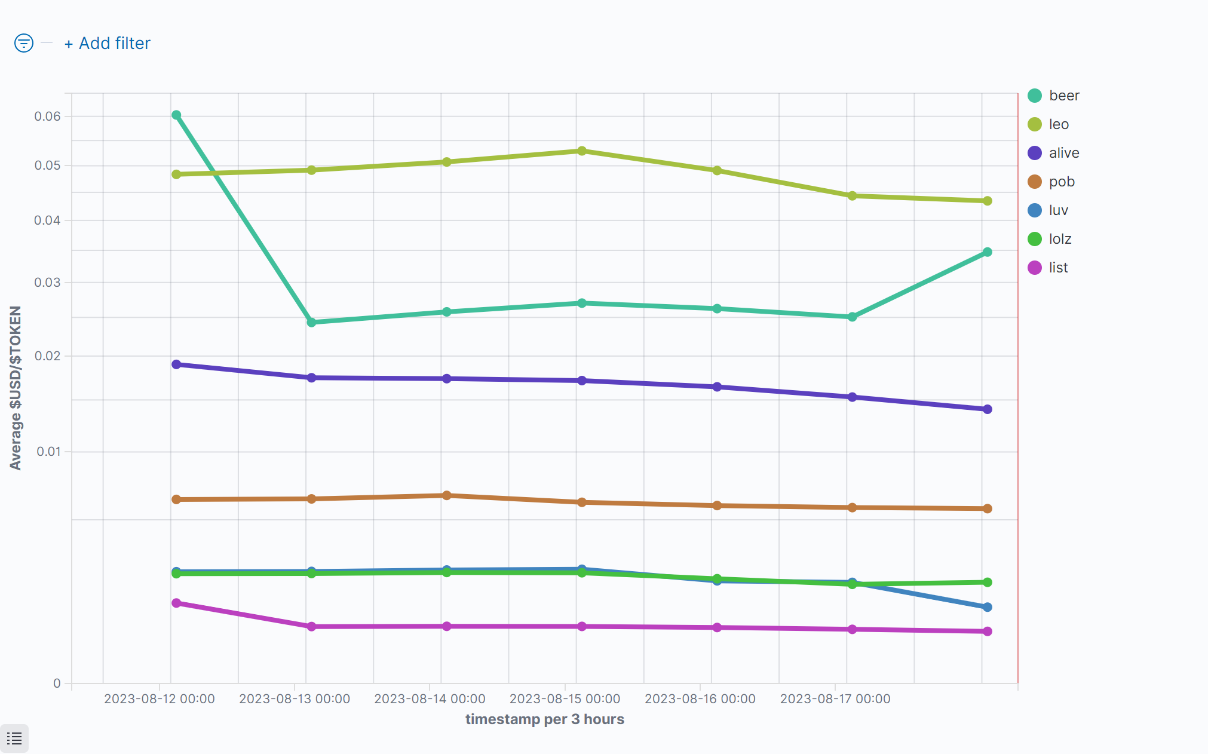
Task: Click beer's highest data point at 0.06
Action: (x=176, y=115)
